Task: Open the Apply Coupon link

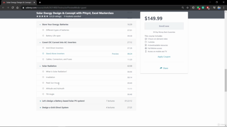Action: click(x=164, y=57)
